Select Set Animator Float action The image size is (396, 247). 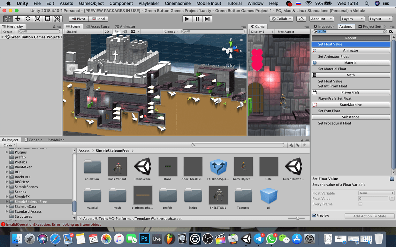(333, 56)
